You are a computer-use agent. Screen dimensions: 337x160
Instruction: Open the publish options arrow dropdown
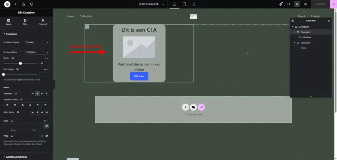[x=333, y=4]
